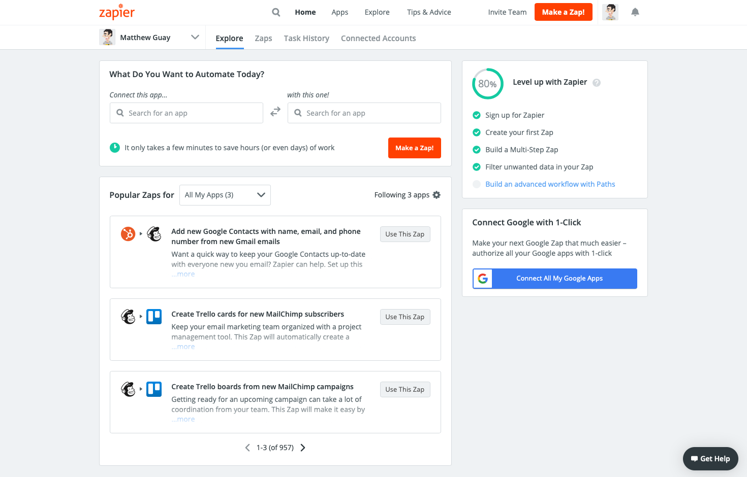Open the Get Help chat bubble
The image size is (747, 477).
point(710,458)
